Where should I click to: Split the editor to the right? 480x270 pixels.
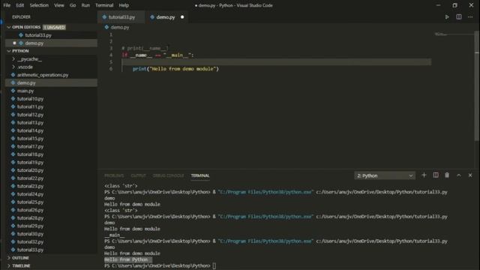pos(458,17)
